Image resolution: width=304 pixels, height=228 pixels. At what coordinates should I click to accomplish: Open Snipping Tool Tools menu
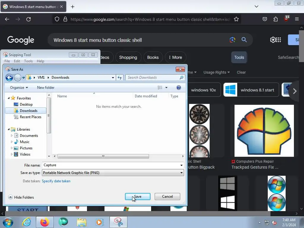(28, 61)
